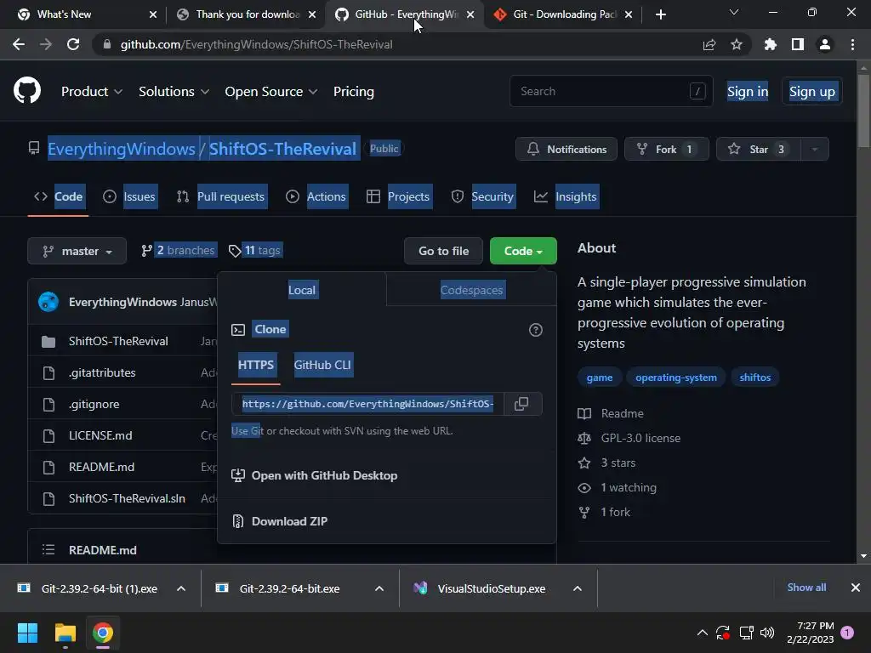The width and height of the screenshot is (871, 653).
Task: Click the 2 branches link
Action: (178, 251)
